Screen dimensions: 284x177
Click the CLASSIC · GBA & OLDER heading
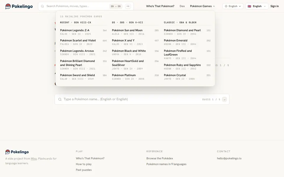180,23
